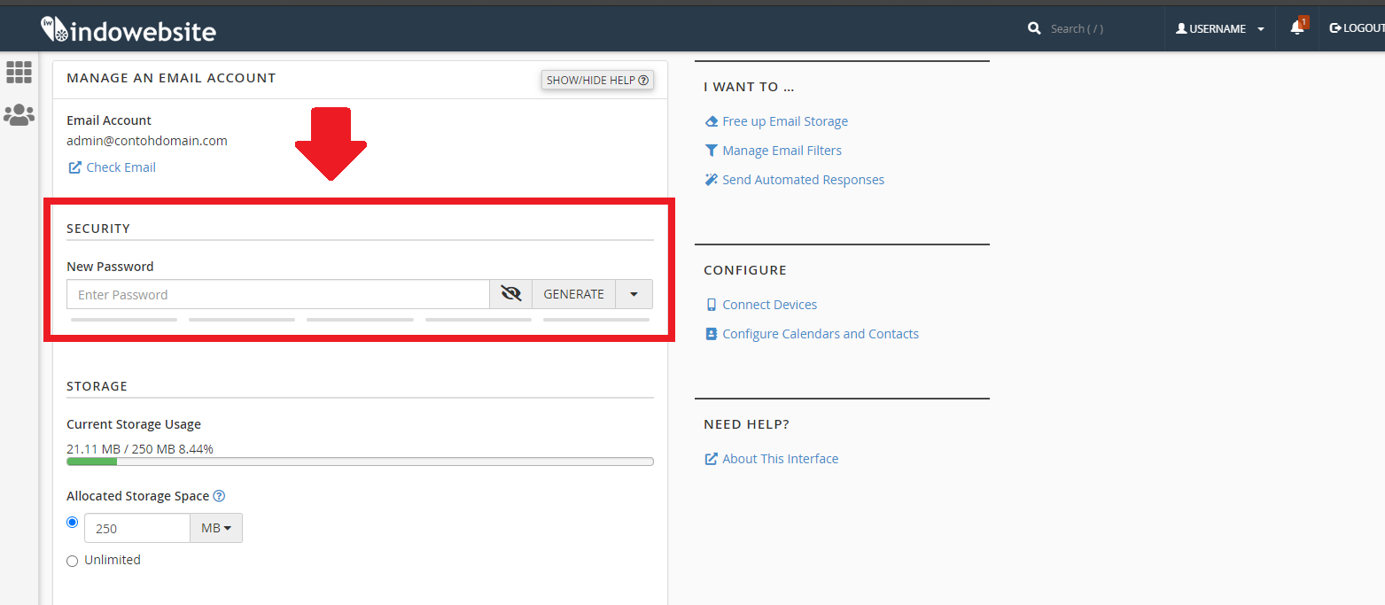Click the Connect Devices phone icon
Image resolution: width=1385 pixels, height=605 pixels.
[711, 305]
